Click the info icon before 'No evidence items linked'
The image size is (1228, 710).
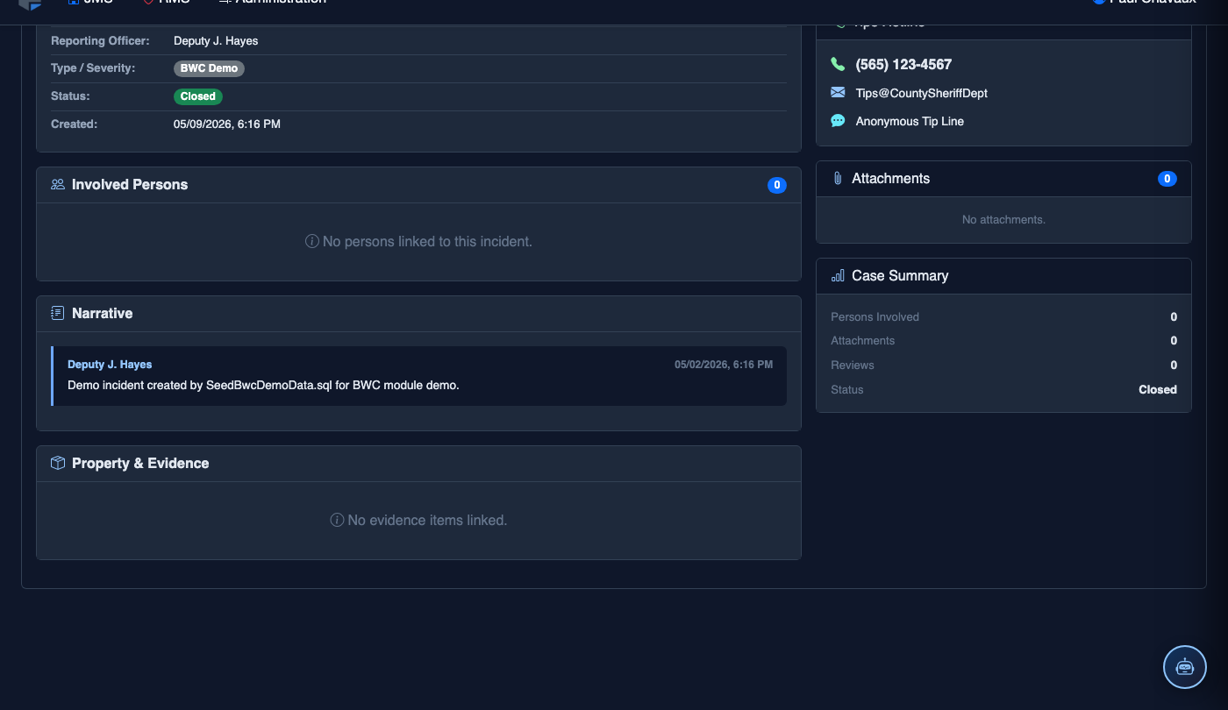337,520
